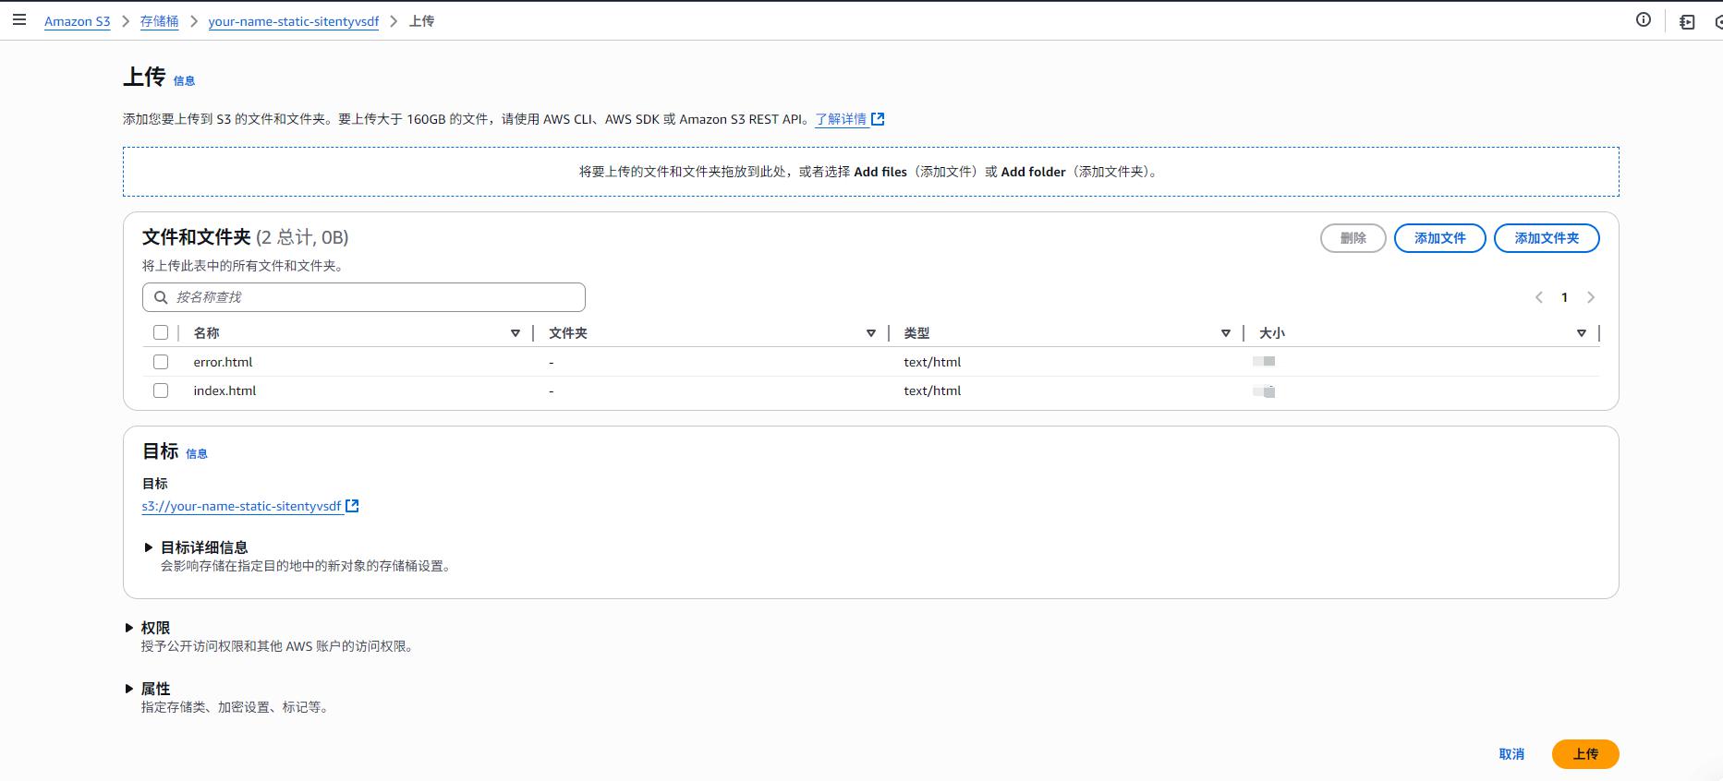This screenshot has width=1723, height=781.
Task: Click external link icon next to s3 destination
Action: pyautogui.click(x=352, y=506)
